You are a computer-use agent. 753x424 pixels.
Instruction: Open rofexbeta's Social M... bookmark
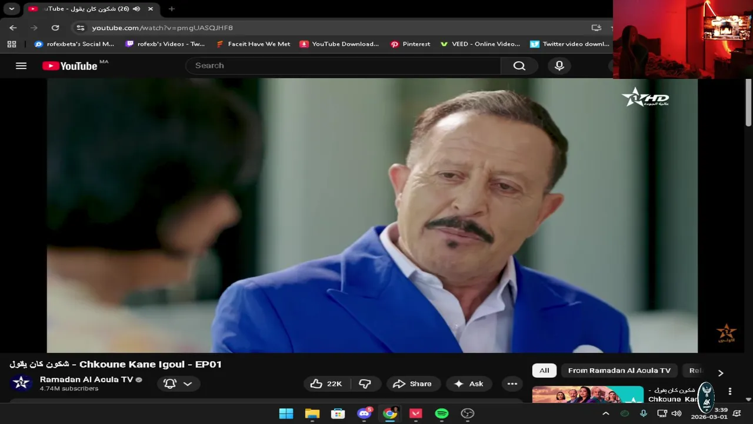[74, 44]
